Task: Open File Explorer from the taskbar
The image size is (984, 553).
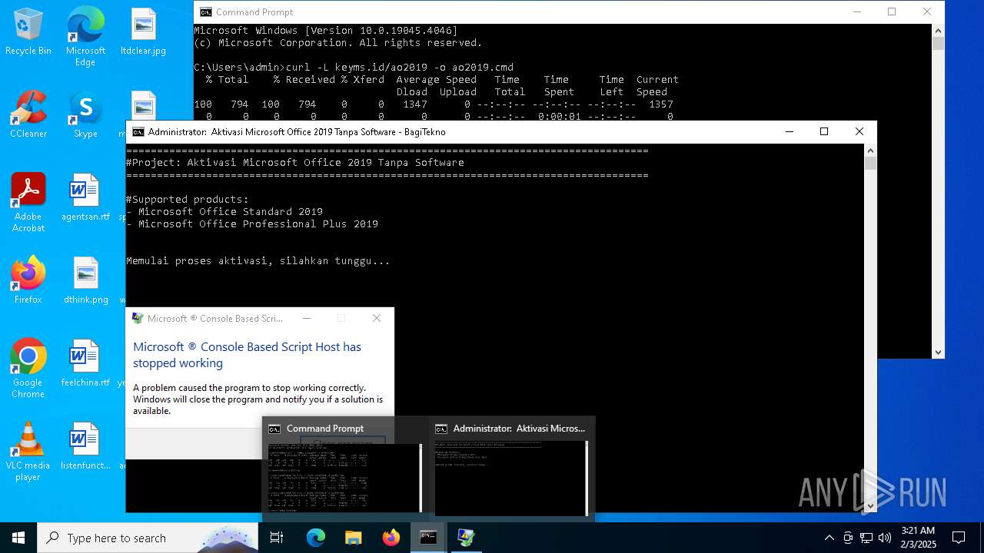Action: click(x=353, y=538)
